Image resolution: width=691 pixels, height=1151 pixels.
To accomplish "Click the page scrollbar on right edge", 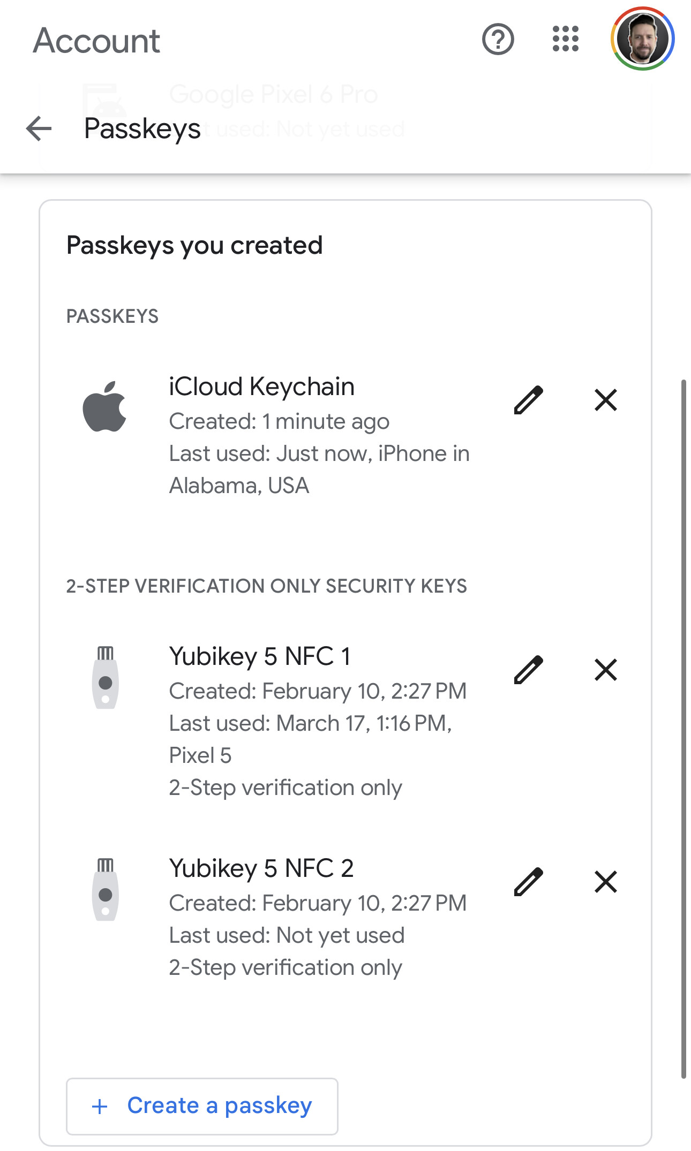I will [x=684, y=729].
